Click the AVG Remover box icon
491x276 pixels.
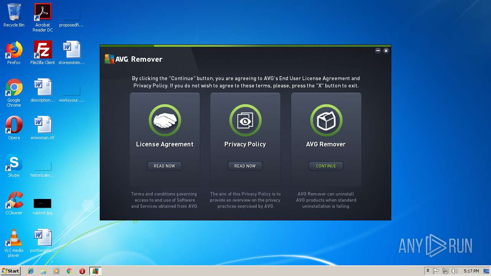[x=326, y=121]
